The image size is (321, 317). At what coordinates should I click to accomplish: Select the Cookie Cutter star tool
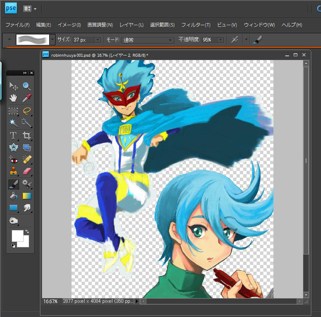pos(13,147)
